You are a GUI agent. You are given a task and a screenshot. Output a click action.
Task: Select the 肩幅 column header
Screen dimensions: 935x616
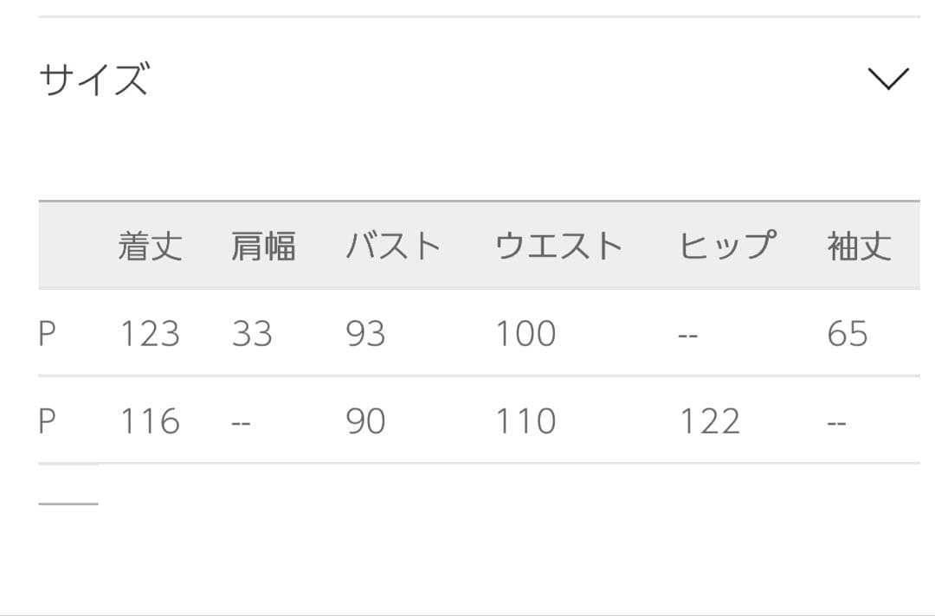[263, 247]
